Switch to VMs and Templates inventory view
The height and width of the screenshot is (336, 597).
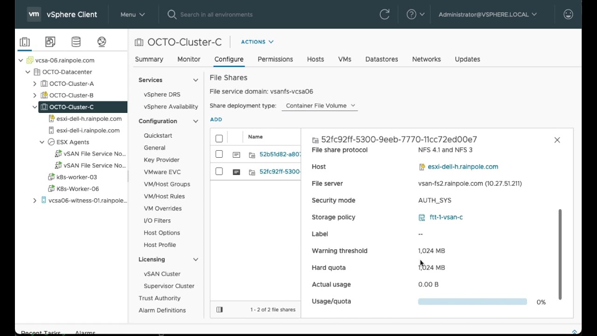point(50,42)
